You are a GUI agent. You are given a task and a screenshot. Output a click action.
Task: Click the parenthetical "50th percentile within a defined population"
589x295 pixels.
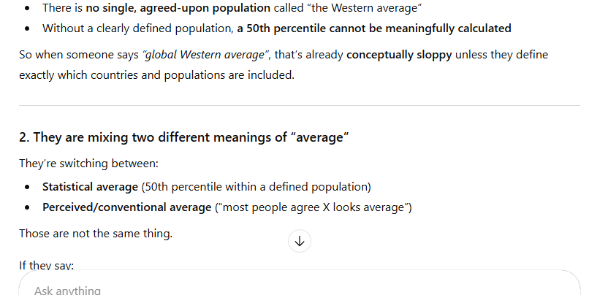coord(256,187)
